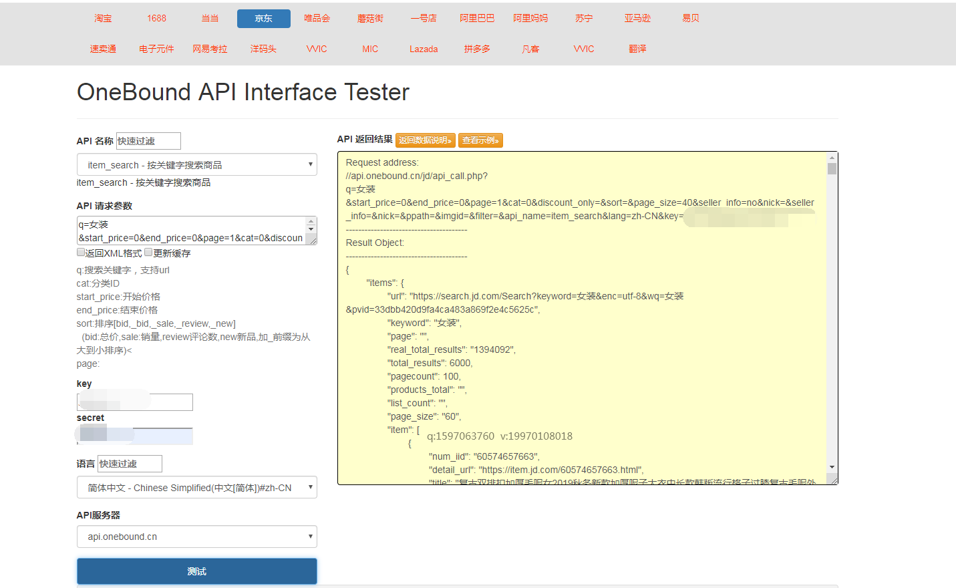Click into the key input field
Screen dimensions: 956x588
point(135,402)
